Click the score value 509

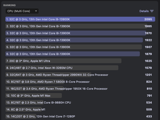coord(149,109)
